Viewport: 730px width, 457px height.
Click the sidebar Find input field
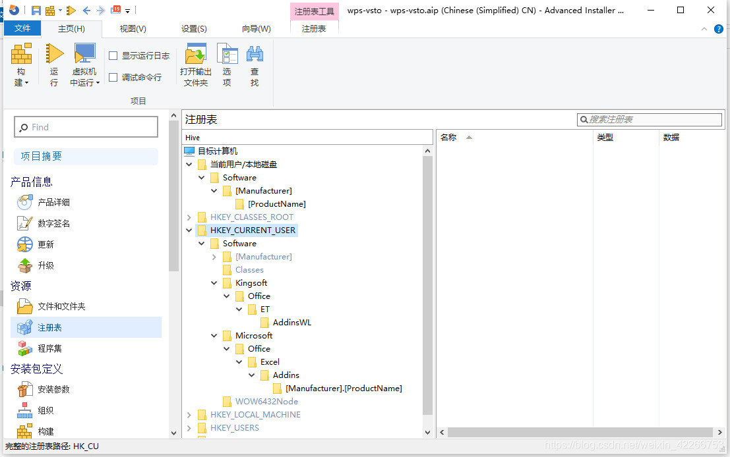coord(86,127)
